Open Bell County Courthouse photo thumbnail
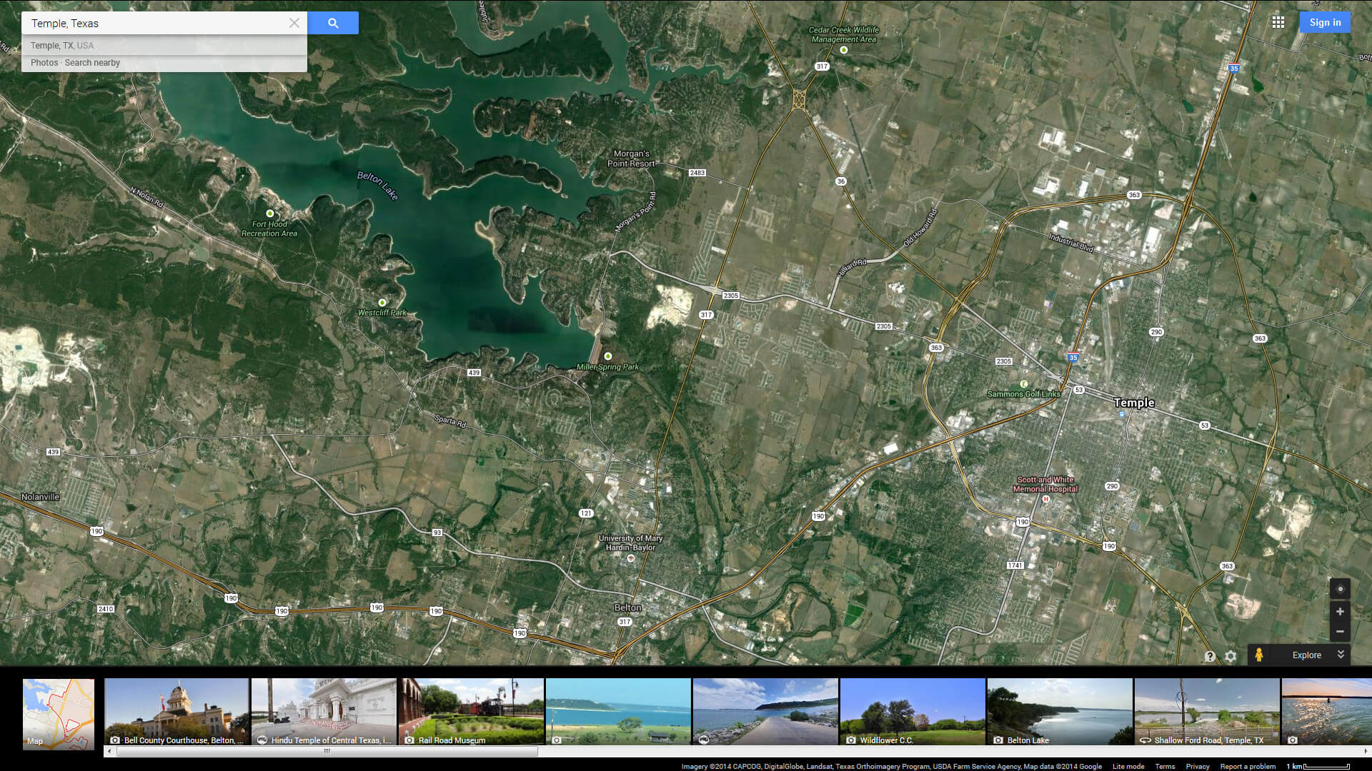Screen dimensions: 1372x771 (177, 711)
